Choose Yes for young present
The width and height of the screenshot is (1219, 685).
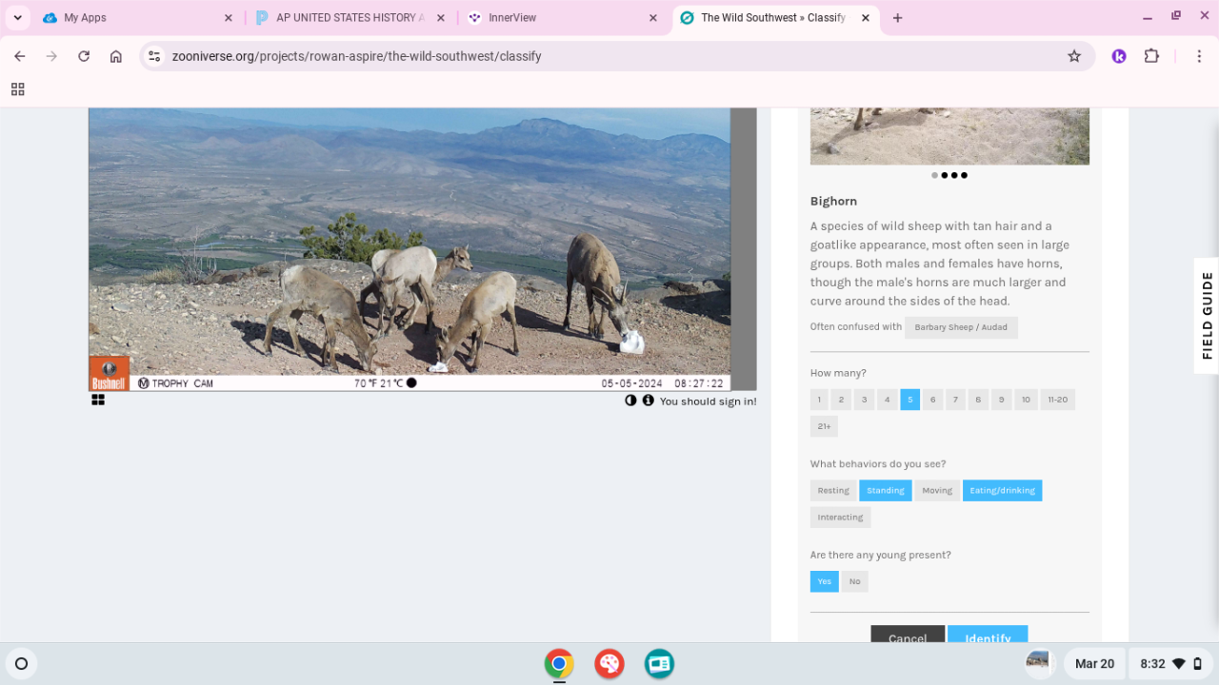click(825, 581)
